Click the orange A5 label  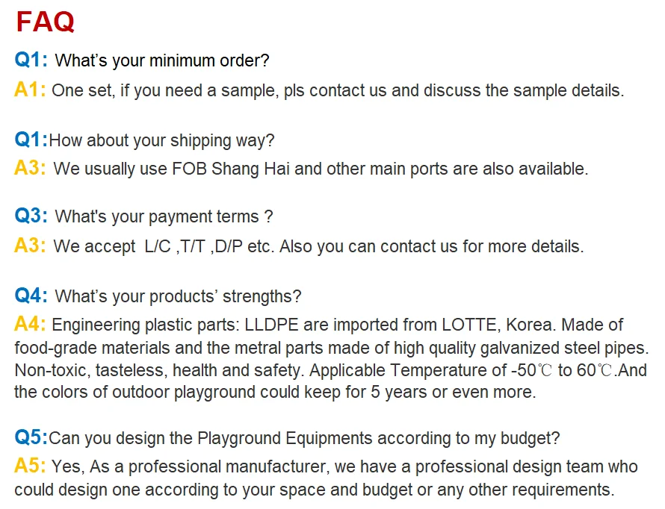coord(30,466)
